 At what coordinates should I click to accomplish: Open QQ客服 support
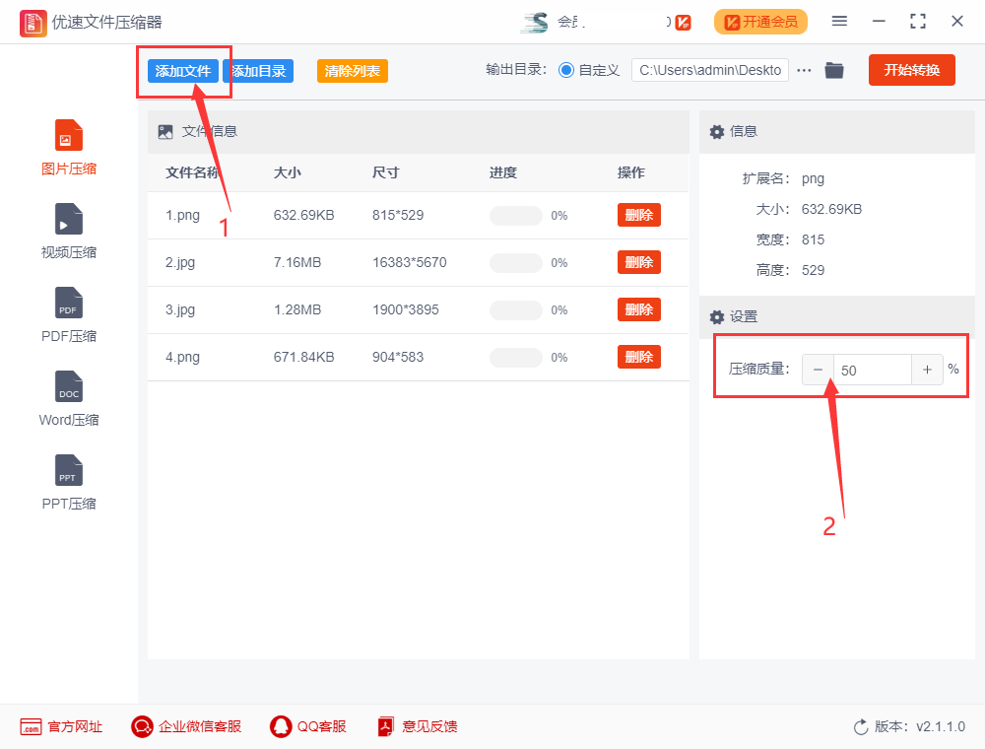click(x=308, y=726)
